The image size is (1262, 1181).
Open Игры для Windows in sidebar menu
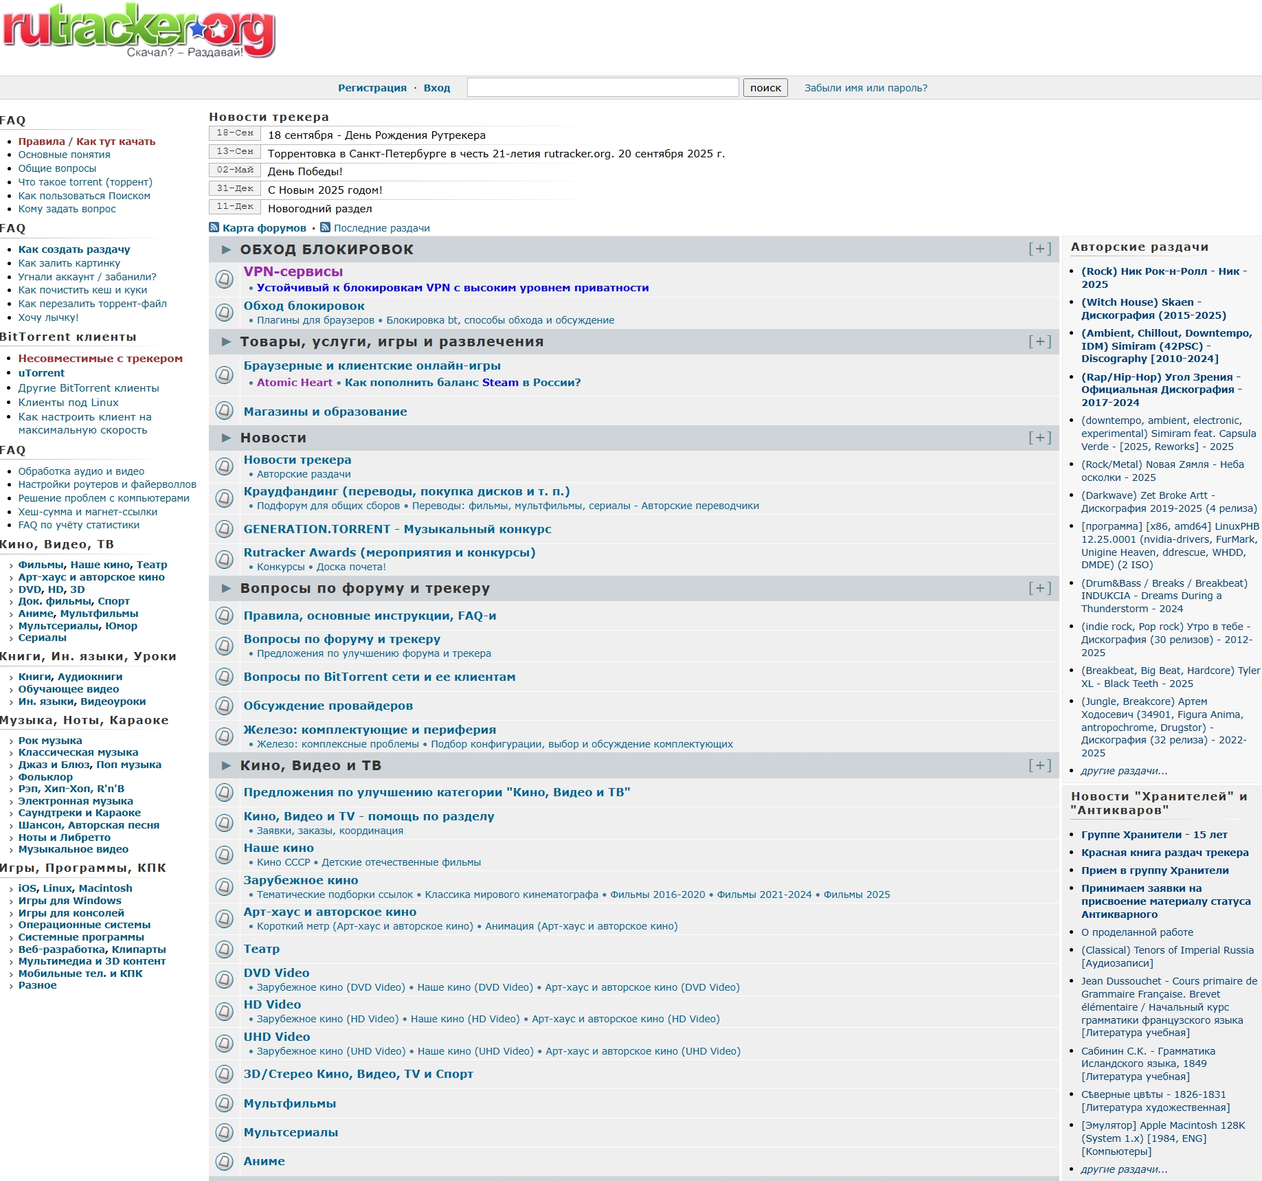tap(69, 901)
